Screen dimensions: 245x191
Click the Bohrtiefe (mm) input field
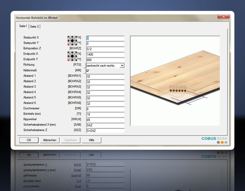pos(105,114)
